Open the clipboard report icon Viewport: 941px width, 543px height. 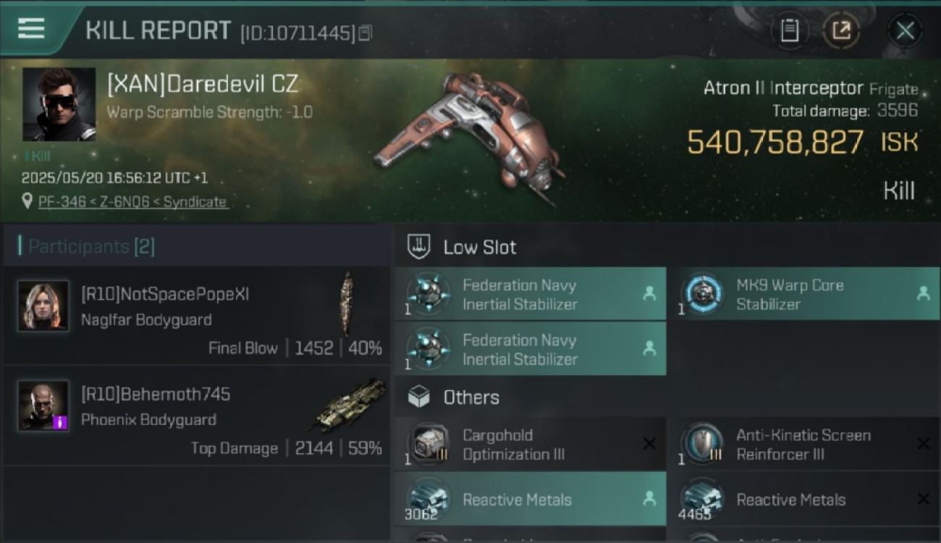(x=789, y=30)
